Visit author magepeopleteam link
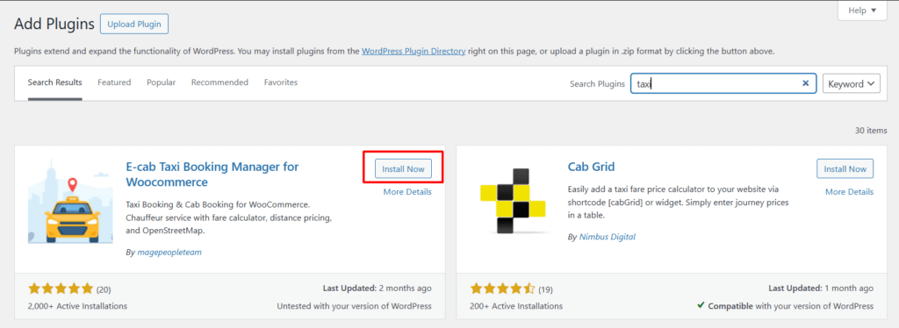This screenshot has height=328, width=899. [x=169, y=252]
